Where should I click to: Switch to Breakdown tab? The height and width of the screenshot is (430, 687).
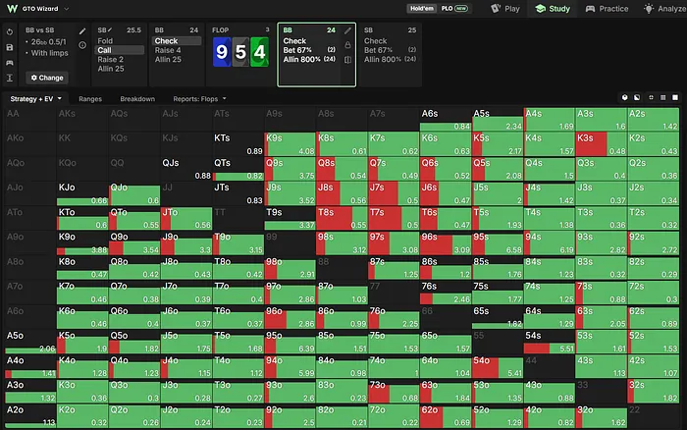pos(137,99)
